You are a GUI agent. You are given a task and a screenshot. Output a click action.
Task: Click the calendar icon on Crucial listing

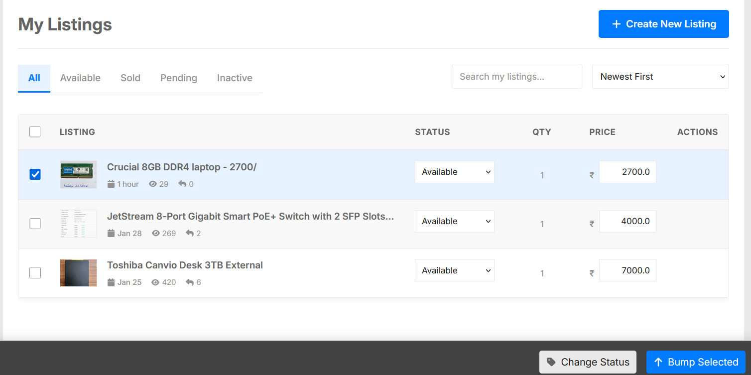point(111,184)
